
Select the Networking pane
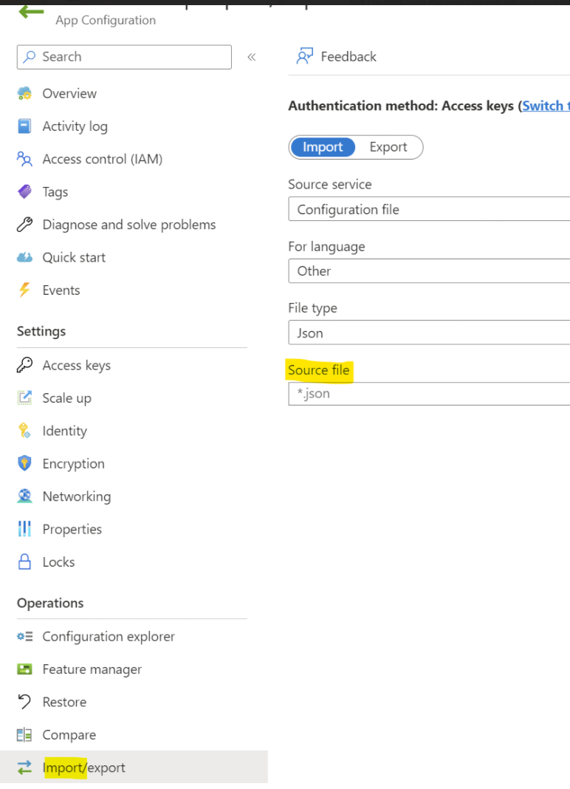pyautogui.click(x=77, y=496)
